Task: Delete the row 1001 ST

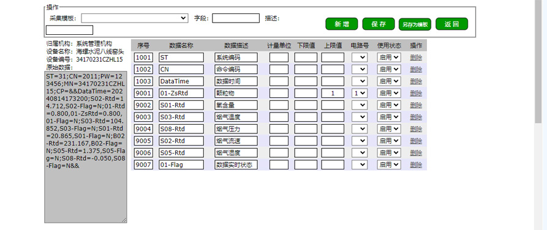Action: [416, 57]
